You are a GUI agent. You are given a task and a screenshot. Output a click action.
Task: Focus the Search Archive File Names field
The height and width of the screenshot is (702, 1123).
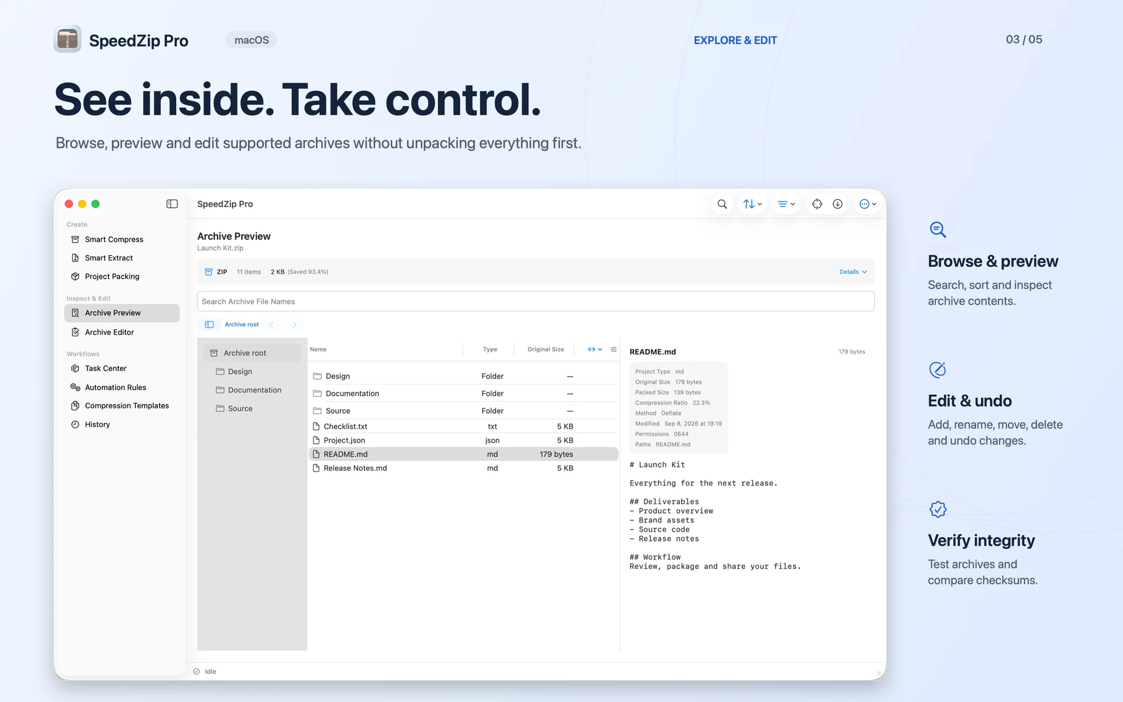(536, 301)
